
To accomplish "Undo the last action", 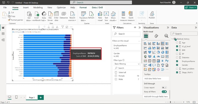I will click(8, 2).
